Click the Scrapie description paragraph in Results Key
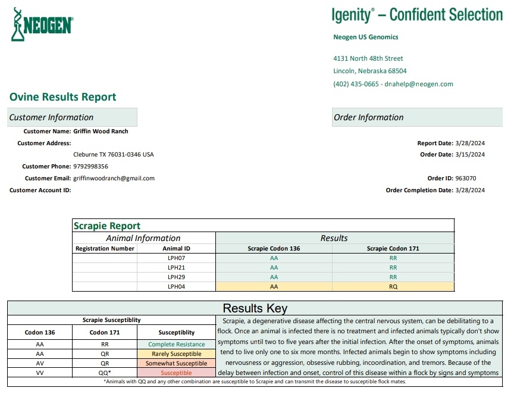The height and width of the screenshot is (394, 514). pos(358,347)
